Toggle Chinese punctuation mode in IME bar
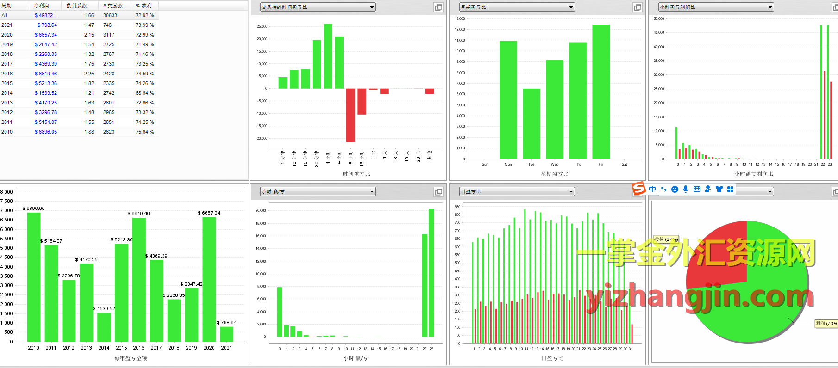This screenshot has width=838, height=368. [663, 189]
